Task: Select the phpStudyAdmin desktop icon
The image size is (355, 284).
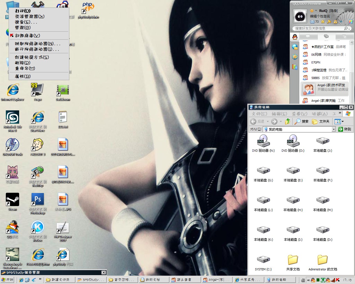Action: coord(88,11)
